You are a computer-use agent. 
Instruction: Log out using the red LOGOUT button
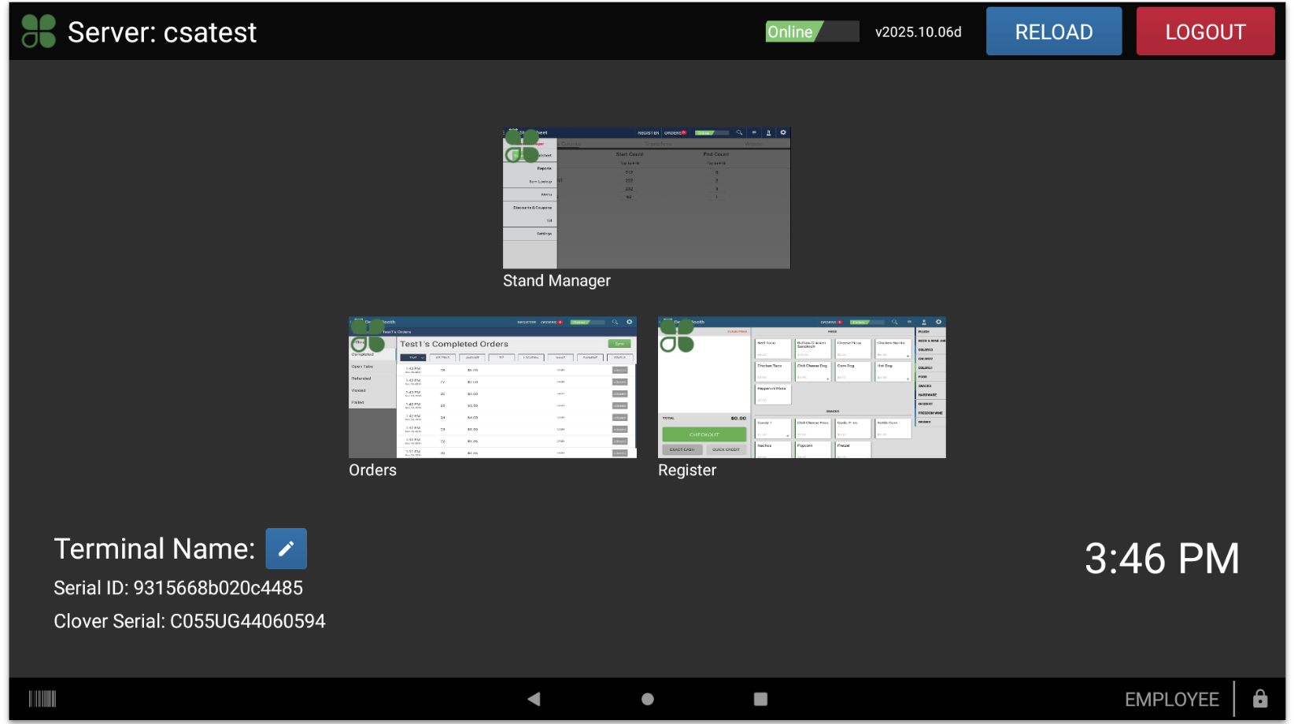(x=1204, y=31)
